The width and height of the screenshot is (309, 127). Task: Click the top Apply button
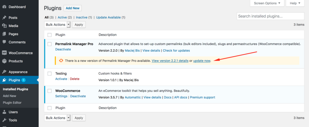pyautogui.click(x=79, y=25)
